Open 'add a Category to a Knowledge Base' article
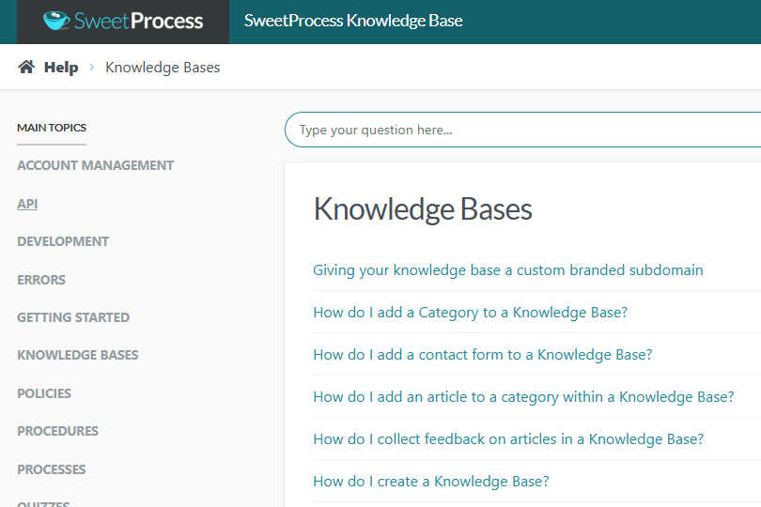Viewport: 761px width, 507px height. pyautogui.click(x=470, y=313)
